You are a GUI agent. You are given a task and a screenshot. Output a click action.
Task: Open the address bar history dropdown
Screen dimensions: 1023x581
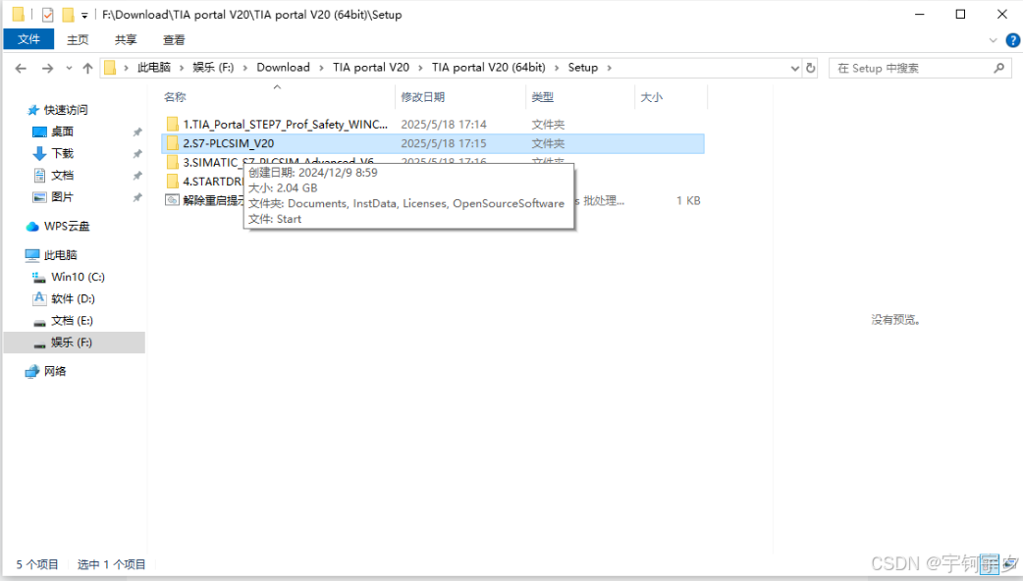point(794,68)
